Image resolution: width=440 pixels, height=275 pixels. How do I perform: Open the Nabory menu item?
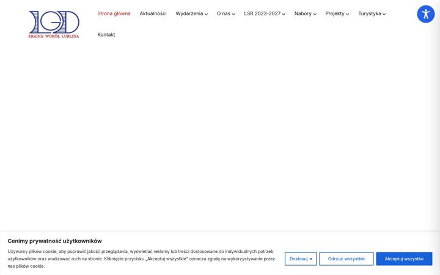click(x=302, y=13)
